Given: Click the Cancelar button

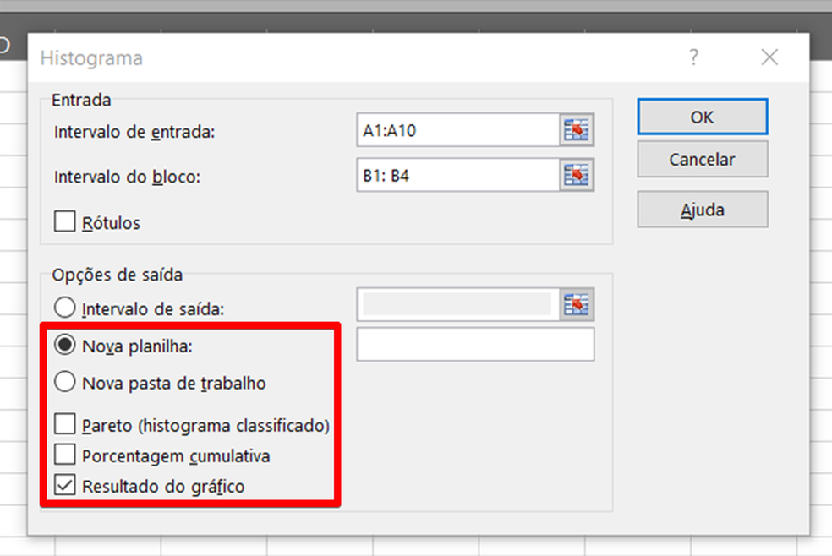Looking at the screenshot, I should pos(702,159).
